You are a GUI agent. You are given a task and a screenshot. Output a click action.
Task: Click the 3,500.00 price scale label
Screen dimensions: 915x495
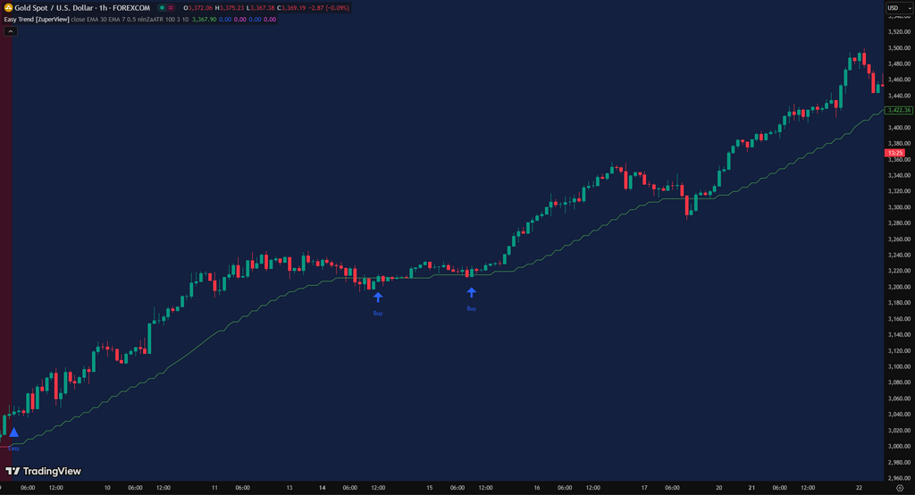899,48
